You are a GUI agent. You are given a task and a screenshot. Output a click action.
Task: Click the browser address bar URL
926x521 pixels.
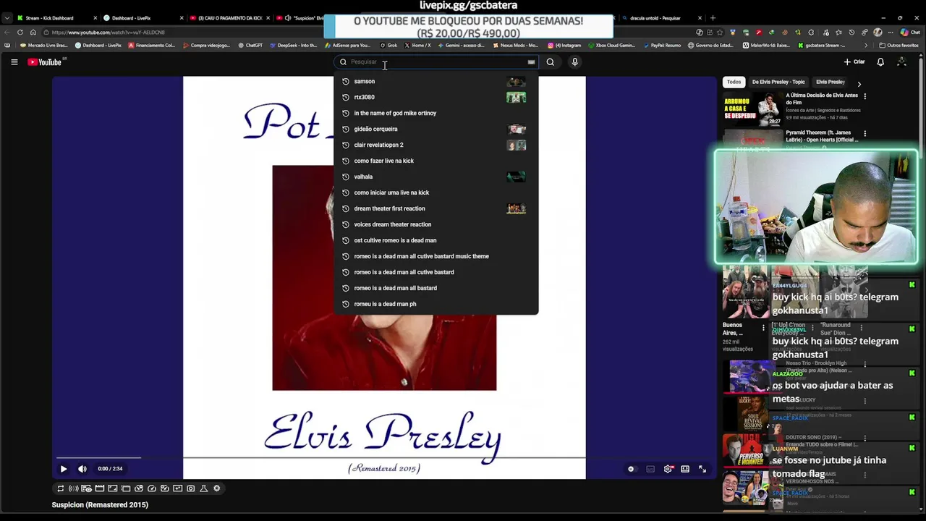pos(109,33)
